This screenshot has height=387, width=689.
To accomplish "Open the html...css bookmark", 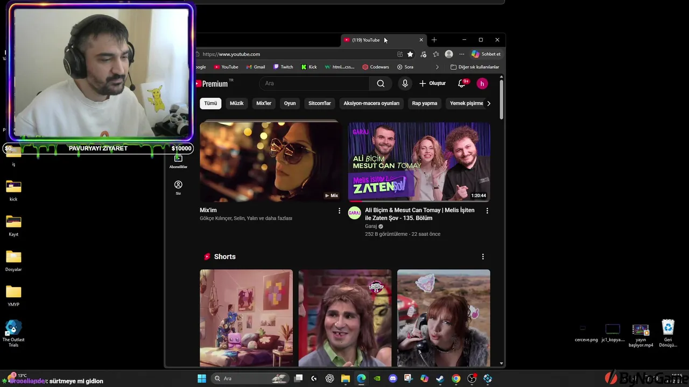I will [340, 67].
